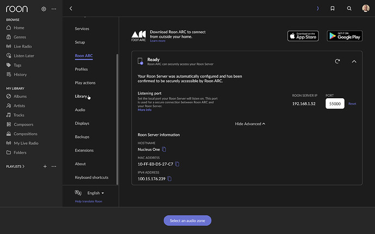The image size is (375, 234).
Task: Open History in sidebar
Action: [16, 74]
